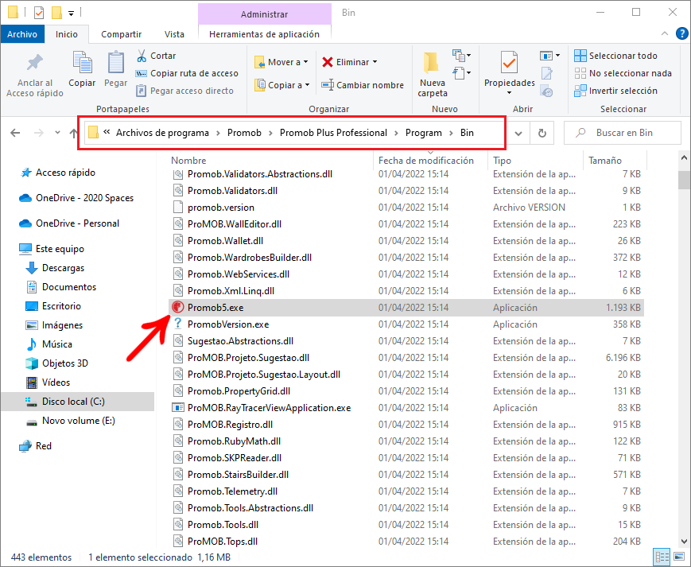Viewport: 691px width, 567px height.
Task: Open the Archivo menu tab
Action: pyautogui.click(x=22, y=34)
